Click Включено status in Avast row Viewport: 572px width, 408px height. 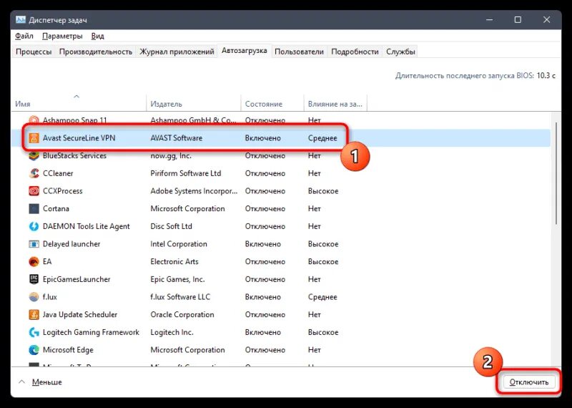pos(263,138)
